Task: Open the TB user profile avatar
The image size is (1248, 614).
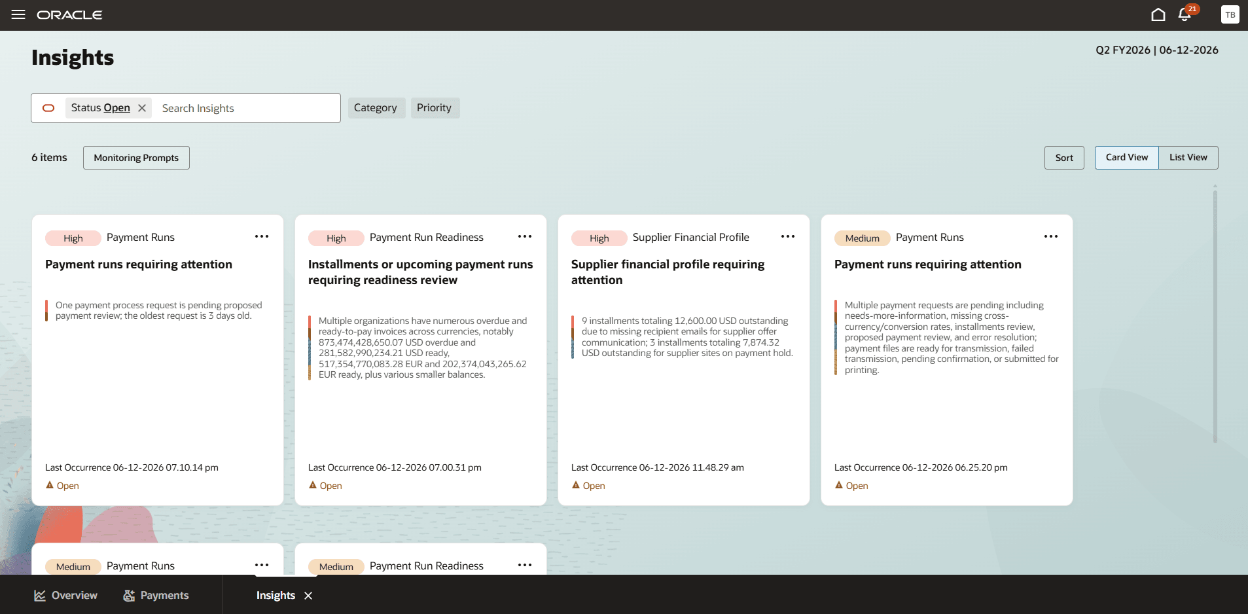Action: pos(1230,14)
